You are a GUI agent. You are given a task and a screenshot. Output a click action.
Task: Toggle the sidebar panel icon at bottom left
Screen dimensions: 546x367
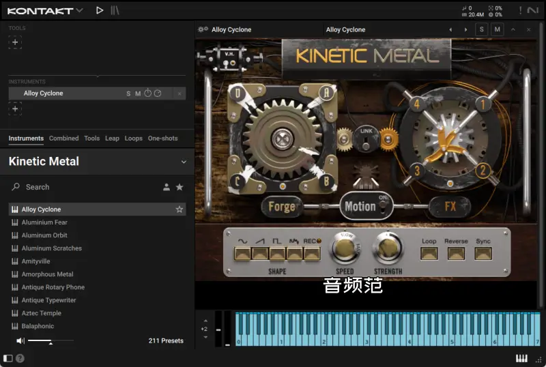click(8, 358)
